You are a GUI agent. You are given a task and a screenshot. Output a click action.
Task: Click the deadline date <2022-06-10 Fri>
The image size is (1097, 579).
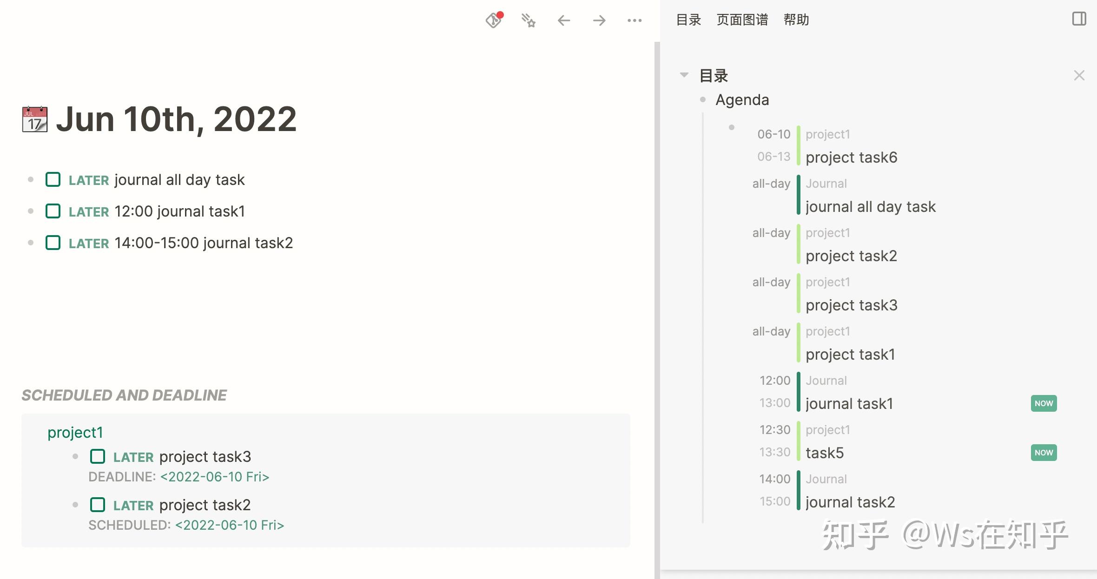pyautogui.click(x=214, y=477)
